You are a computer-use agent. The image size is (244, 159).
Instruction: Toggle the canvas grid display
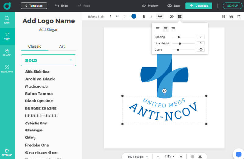(x=192, y=157)
